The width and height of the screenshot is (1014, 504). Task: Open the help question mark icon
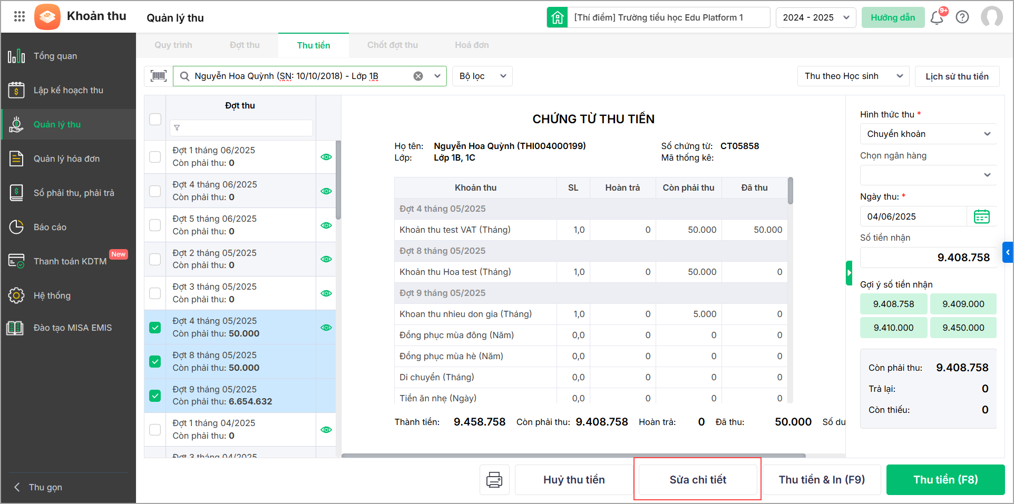tap(962, 17)
